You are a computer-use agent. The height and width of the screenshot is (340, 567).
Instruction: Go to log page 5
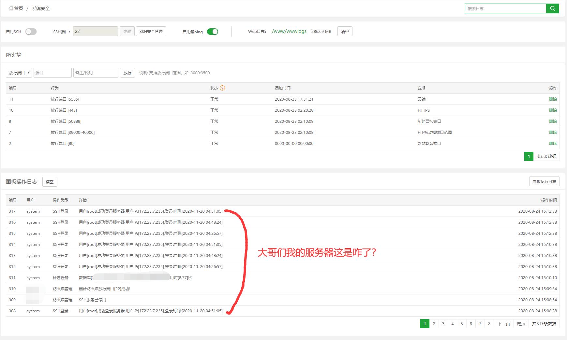point(462,323)
